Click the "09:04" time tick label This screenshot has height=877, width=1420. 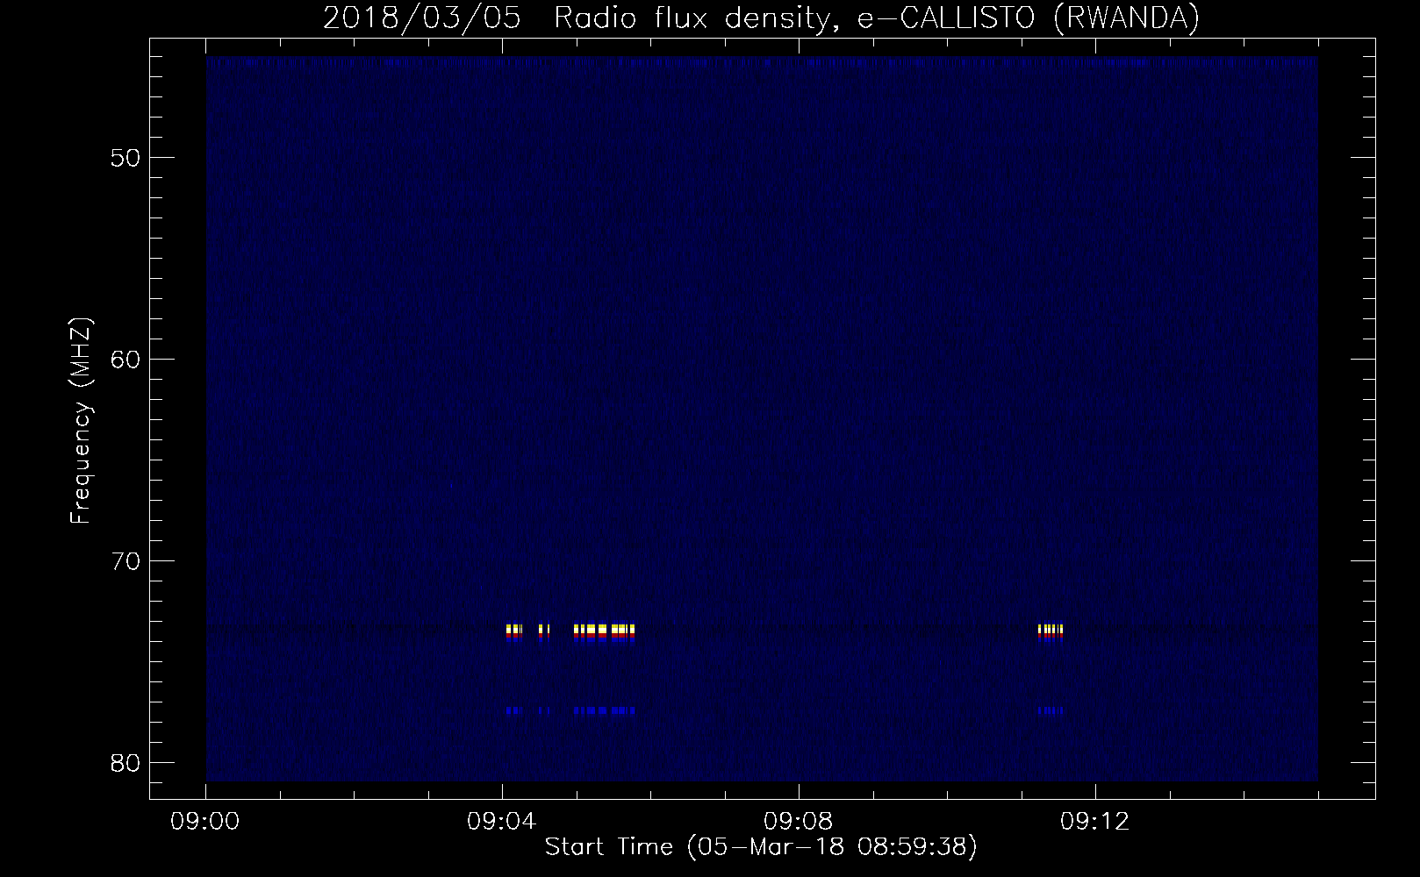coord(502,822)
